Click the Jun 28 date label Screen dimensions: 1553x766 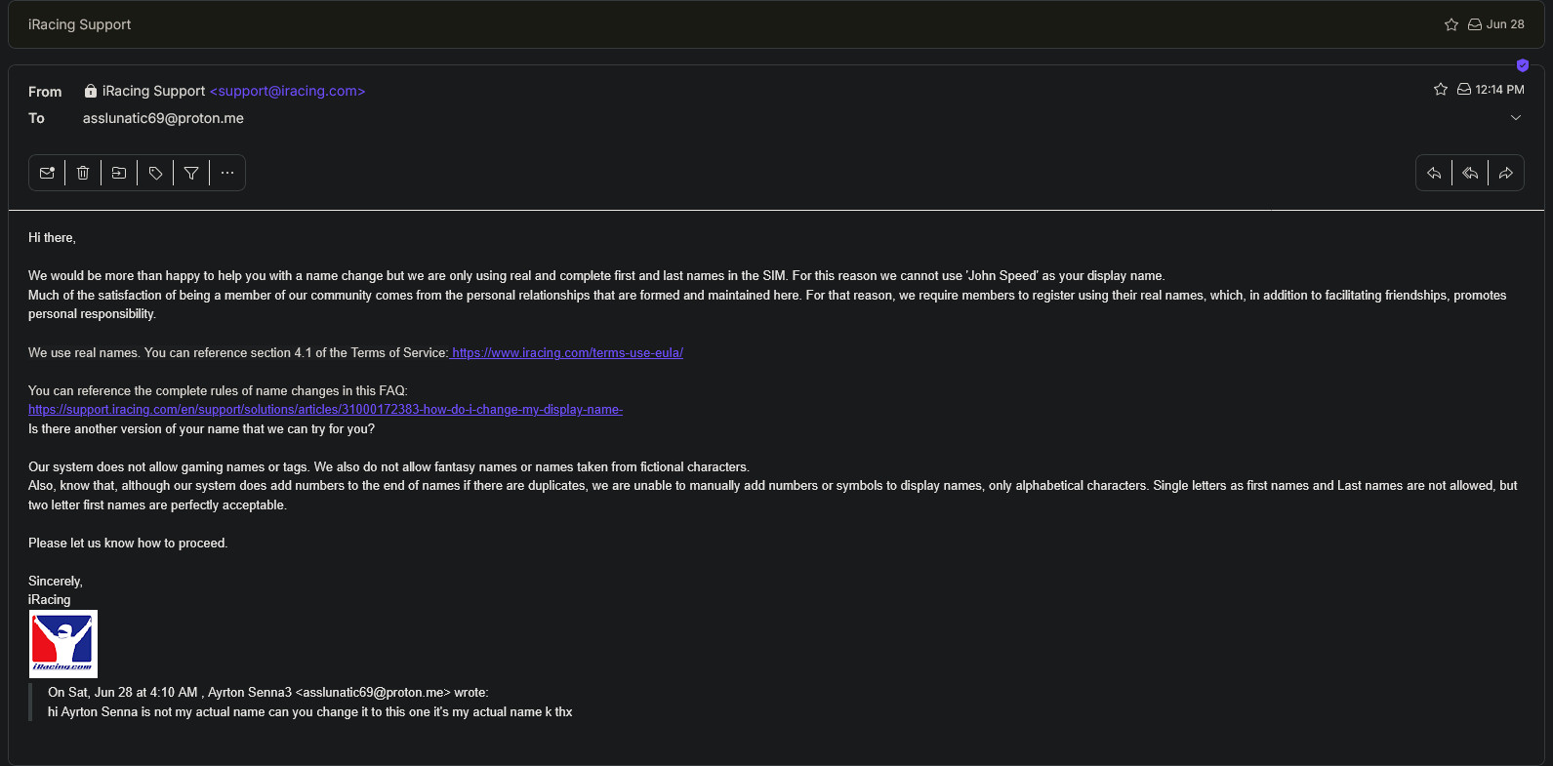pyautogui.click(x=1505, y=24)
